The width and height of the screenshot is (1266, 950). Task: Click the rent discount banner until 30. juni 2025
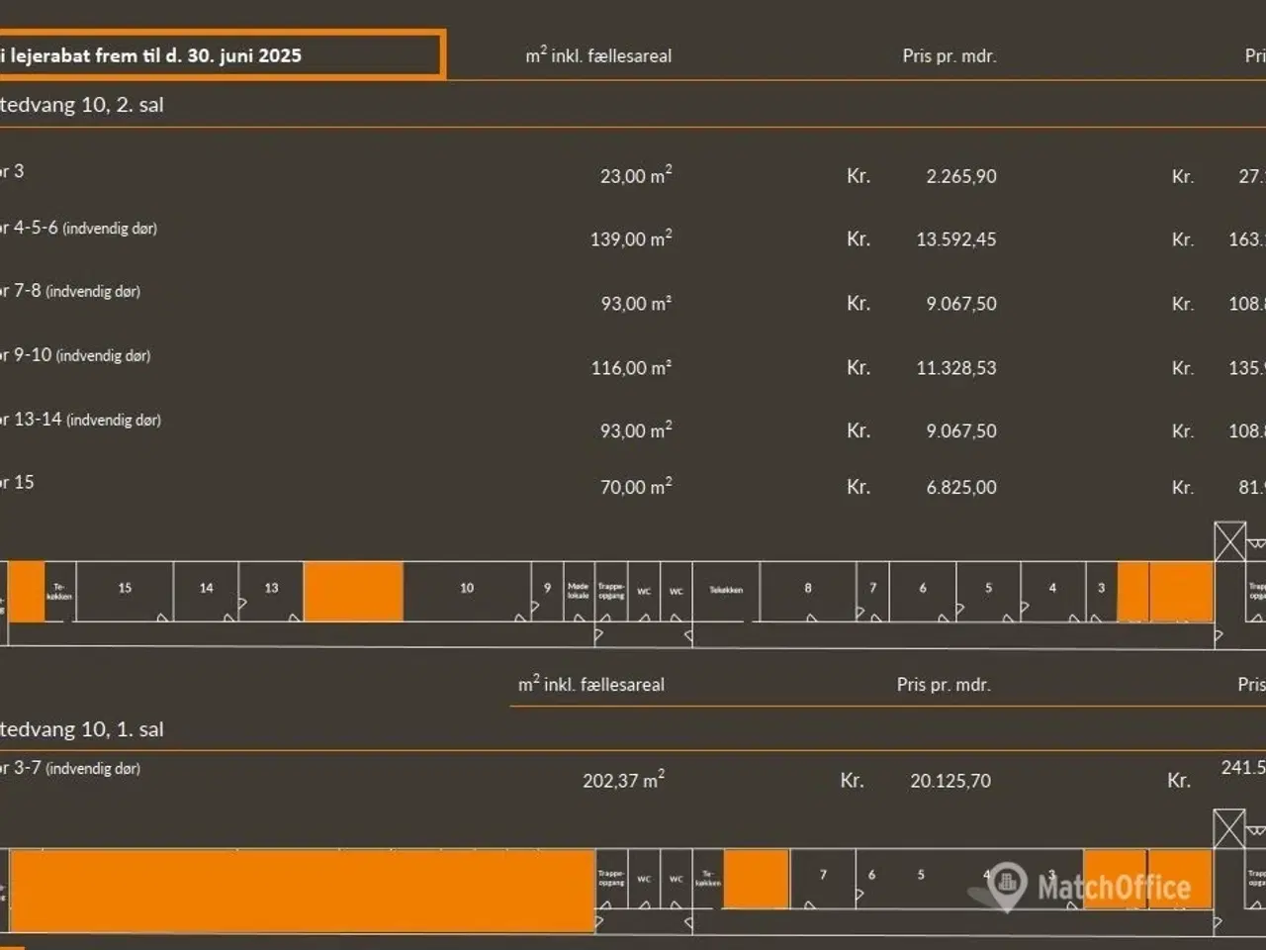[x=222, y=55]
